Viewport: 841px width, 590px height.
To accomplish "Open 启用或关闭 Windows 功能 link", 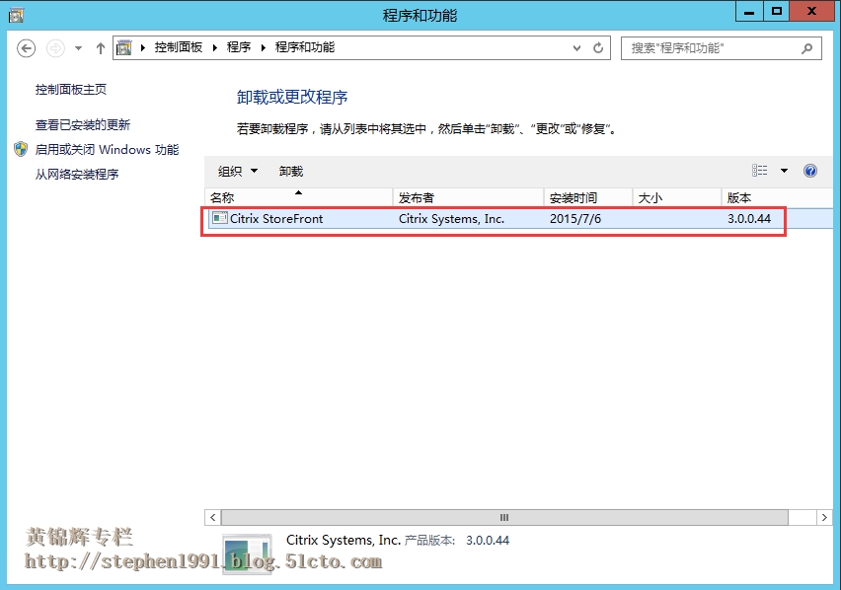I will [107, 150].
